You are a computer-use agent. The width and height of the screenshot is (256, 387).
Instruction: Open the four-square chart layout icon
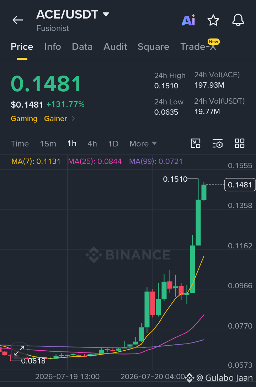coord(240,143)
